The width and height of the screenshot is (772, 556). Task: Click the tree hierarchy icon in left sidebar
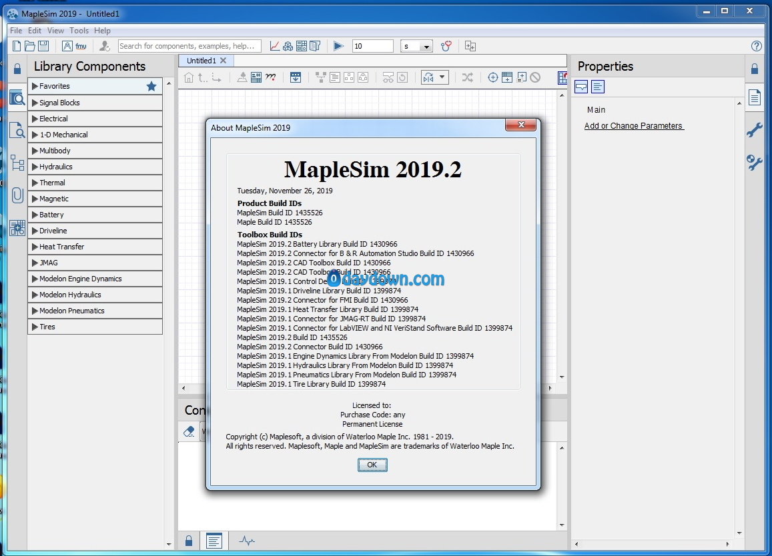coord(17,163)
